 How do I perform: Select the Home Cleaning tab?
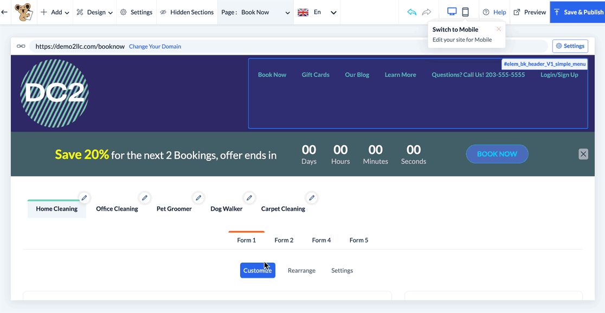coord(57,209)
